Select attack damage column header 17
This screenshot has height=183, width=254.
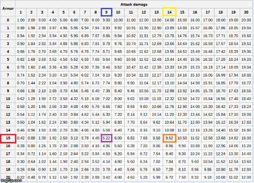click(207, 12)
